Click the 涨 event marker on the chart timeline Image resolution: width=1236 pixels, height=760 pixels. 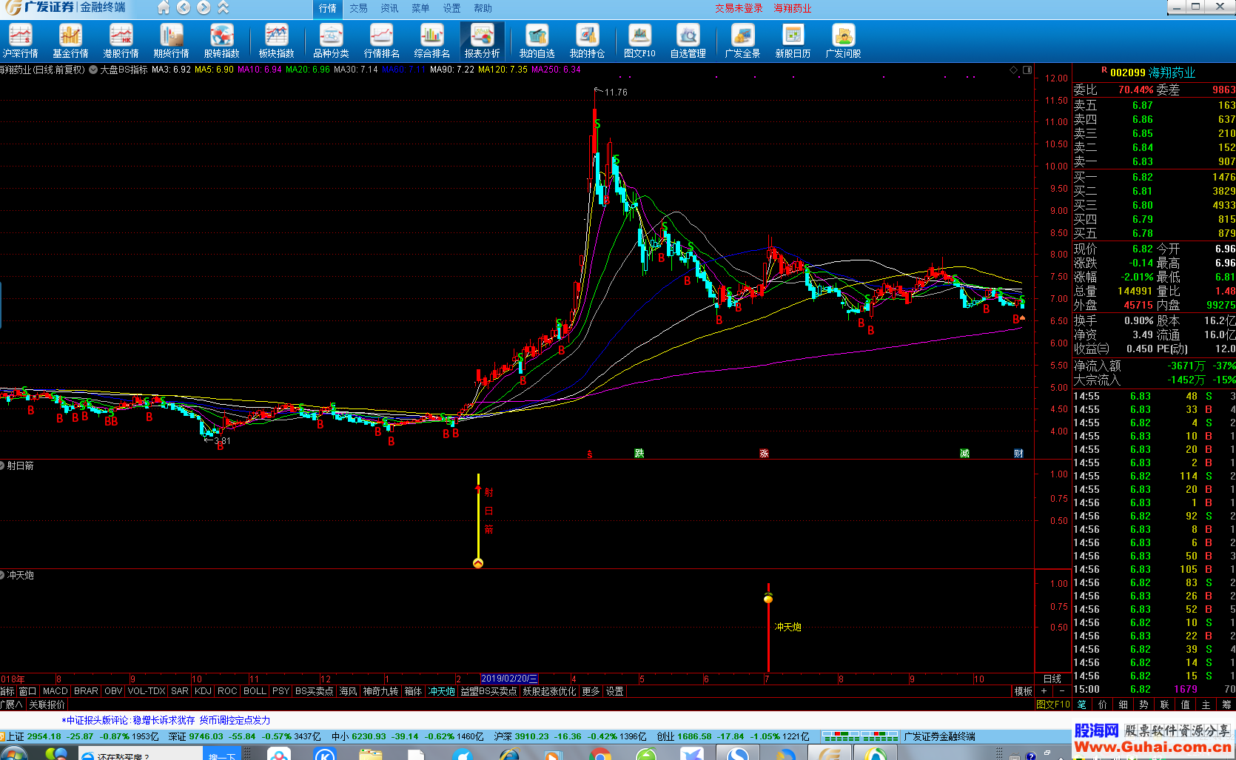(x=764, y=453)
